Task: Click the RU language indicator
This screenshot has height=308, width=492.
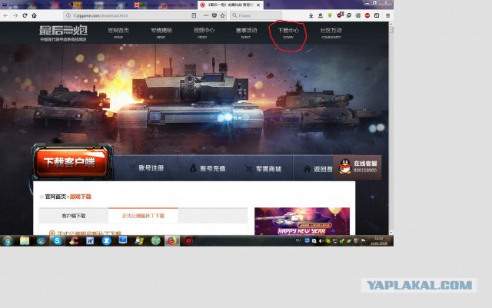Action: point(298,240)
